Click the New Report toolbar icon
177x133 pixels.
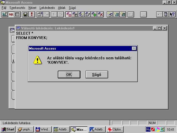(123, 14)
